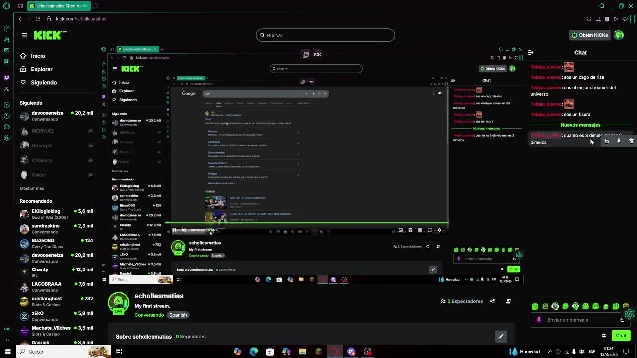The height and width of the screenshot is (358, 637).
Task: Open the emote picker in chat input
Action: [622, 320]
